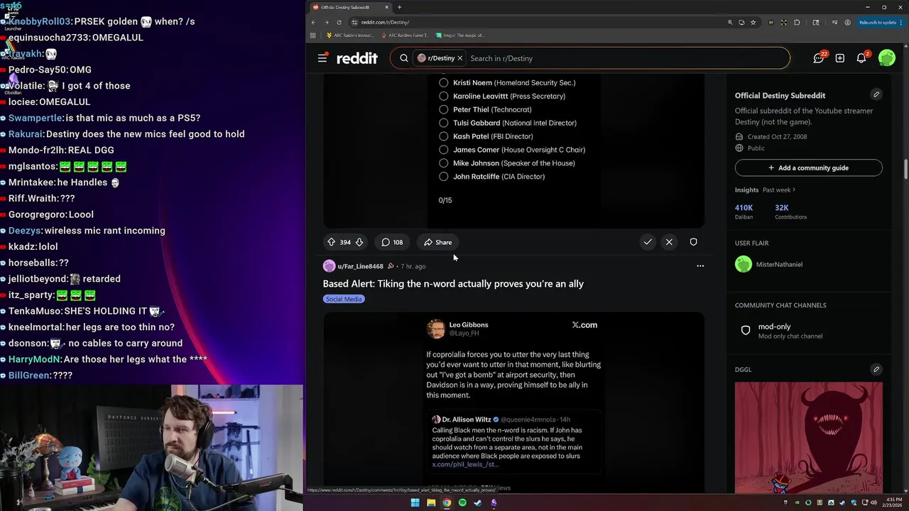Image resolution: width=909 pixels, height=511 pixels.
Task: Open the Imgur: The magic of... bookmark
Action: pos(459,35)
